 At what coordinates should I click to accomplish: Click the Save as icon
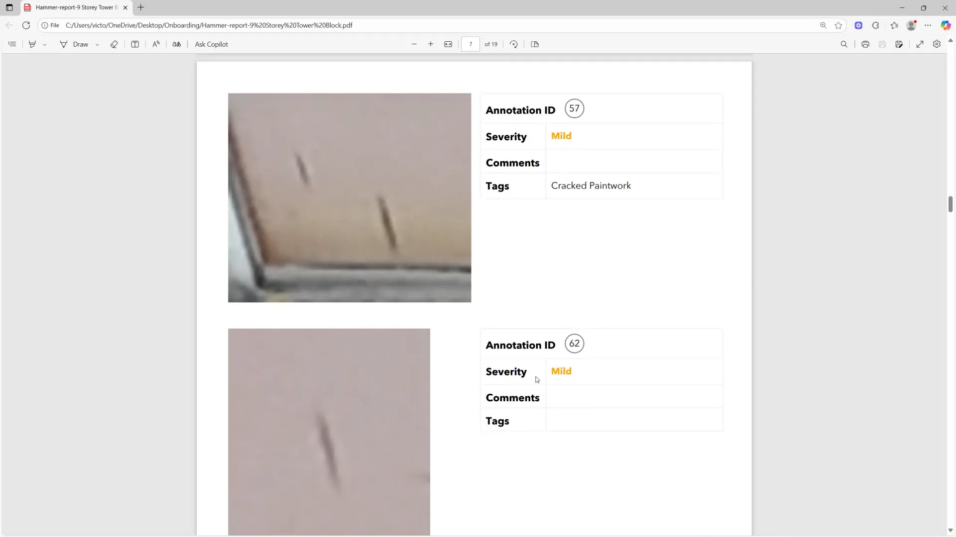[899, 44]
